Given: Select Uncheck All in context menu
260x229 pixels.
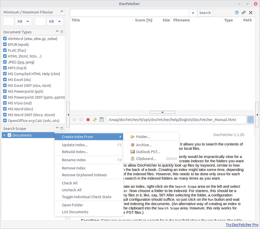Looking at the screenshot, I should point(89,190).
